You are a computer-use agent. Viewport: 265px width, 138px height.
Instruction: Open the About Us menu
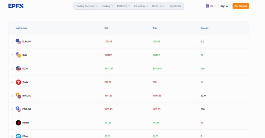[158, 6]
